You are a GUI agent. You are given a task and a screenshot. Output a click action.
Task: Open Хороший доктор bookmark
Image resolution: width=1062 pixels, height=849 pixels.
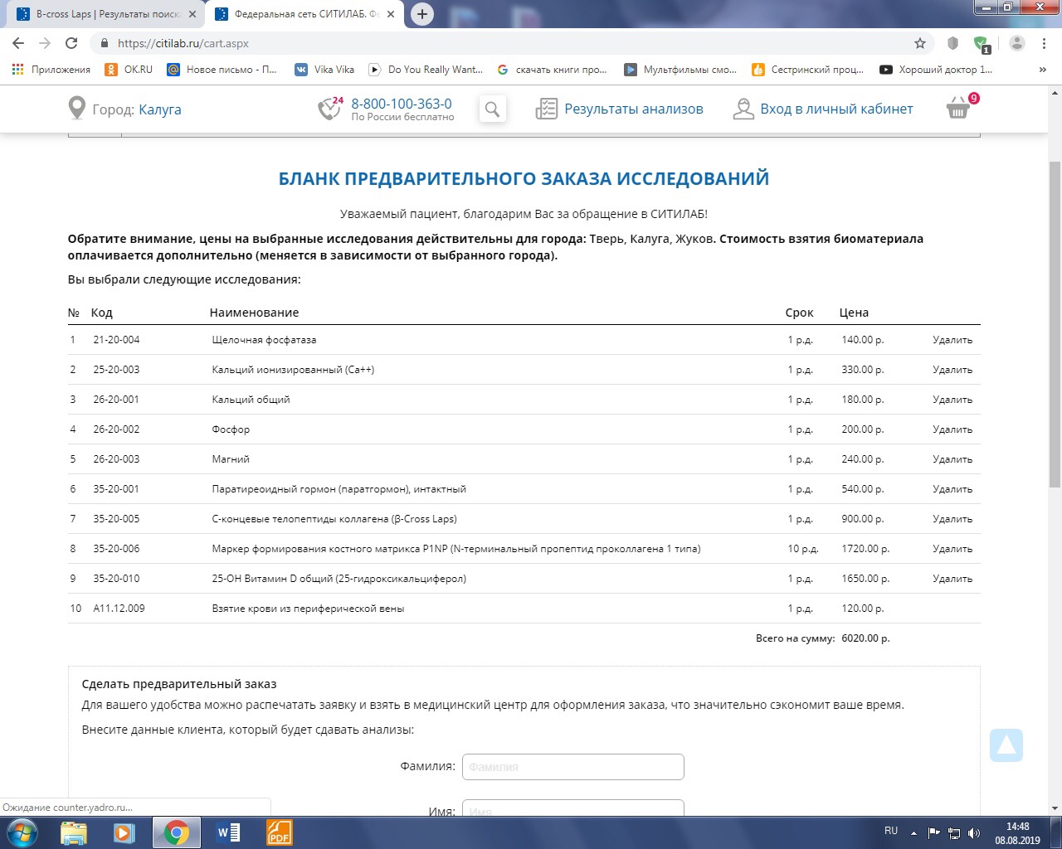pos(936,70)
